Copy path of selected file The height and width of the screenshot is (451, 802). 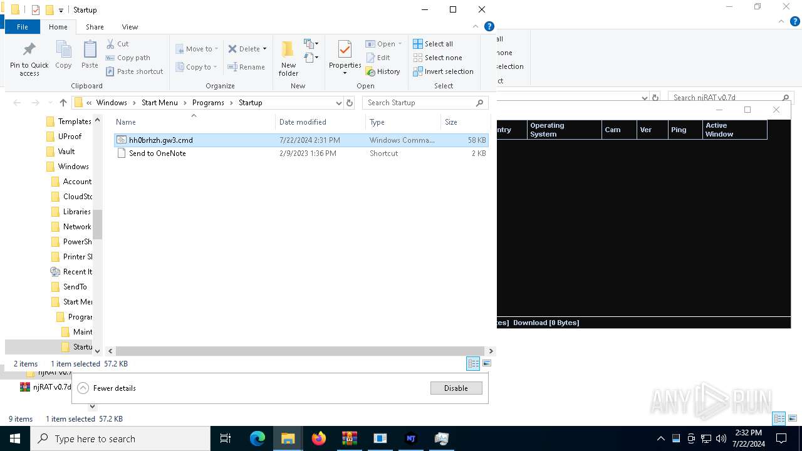(128, 58)
